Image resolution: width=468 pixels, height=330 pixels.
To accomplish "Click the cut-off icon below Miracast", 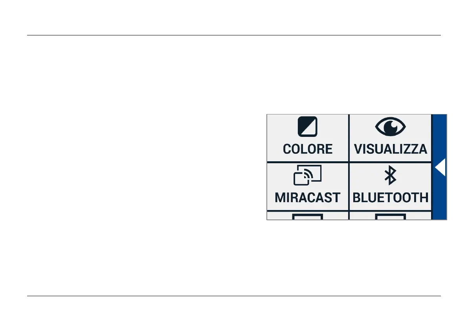I will (308, 217).
